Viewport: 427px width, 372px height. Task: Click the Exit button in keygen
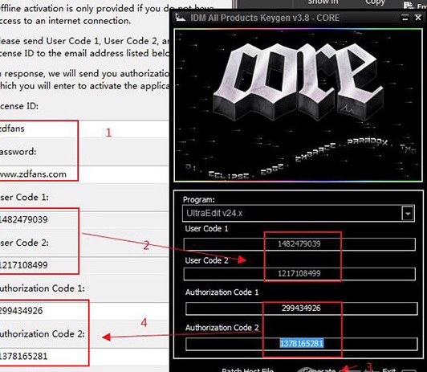tap(388, 370)
